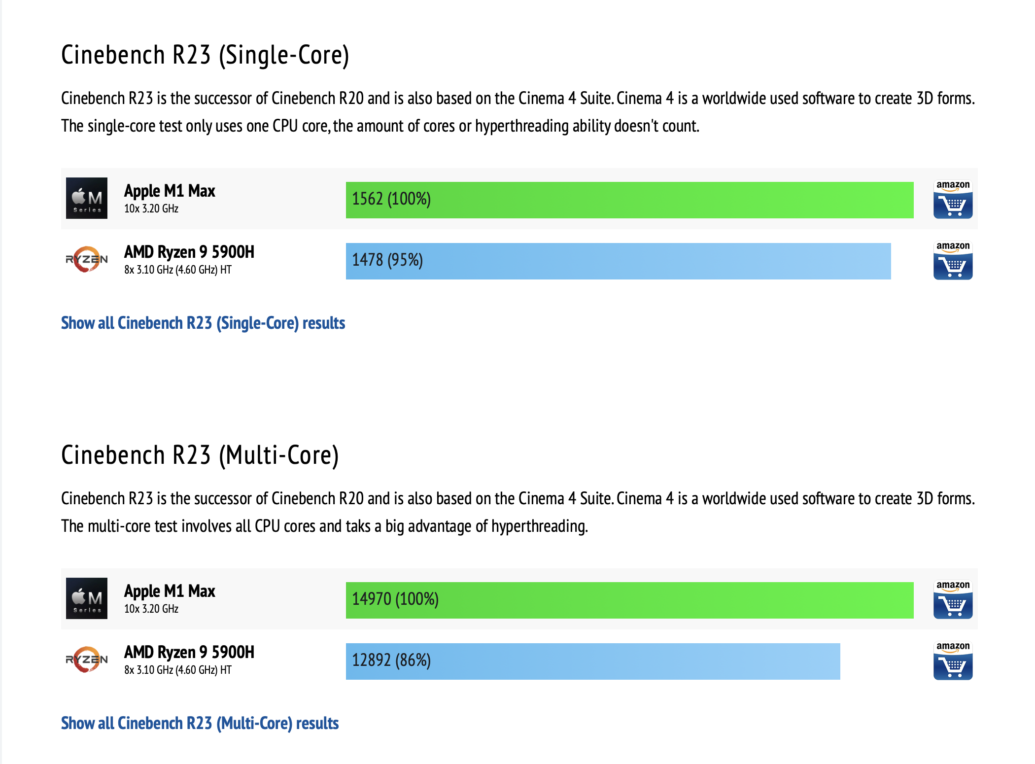Open Amazon cart for single-core Apple M1 Max

[952, 199]
